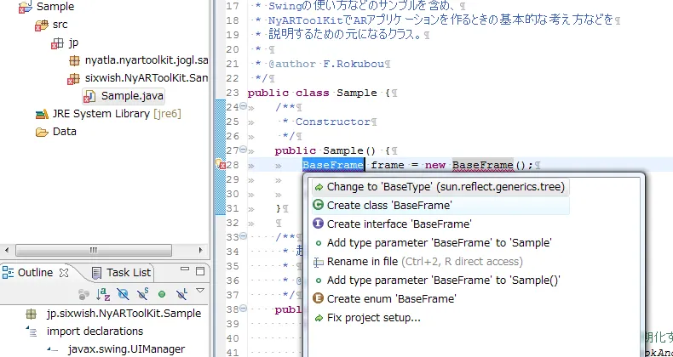Click the 'public class Sample' declaration line
The image size is (673, 357).
322,93
